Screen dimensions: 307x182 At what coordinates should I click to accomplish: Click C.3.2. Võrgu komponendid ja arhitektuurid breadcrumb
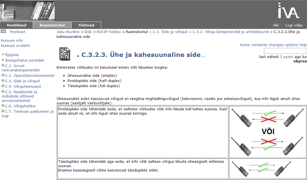coord(231,32)
